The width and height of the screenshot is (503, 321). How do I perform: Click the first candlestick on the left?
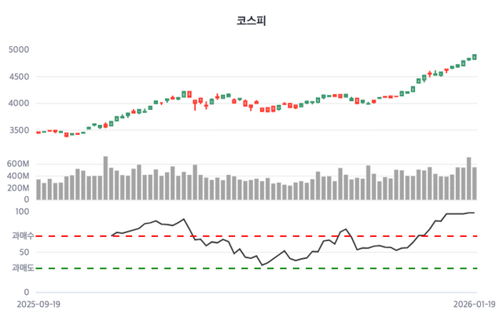(39, 133)
